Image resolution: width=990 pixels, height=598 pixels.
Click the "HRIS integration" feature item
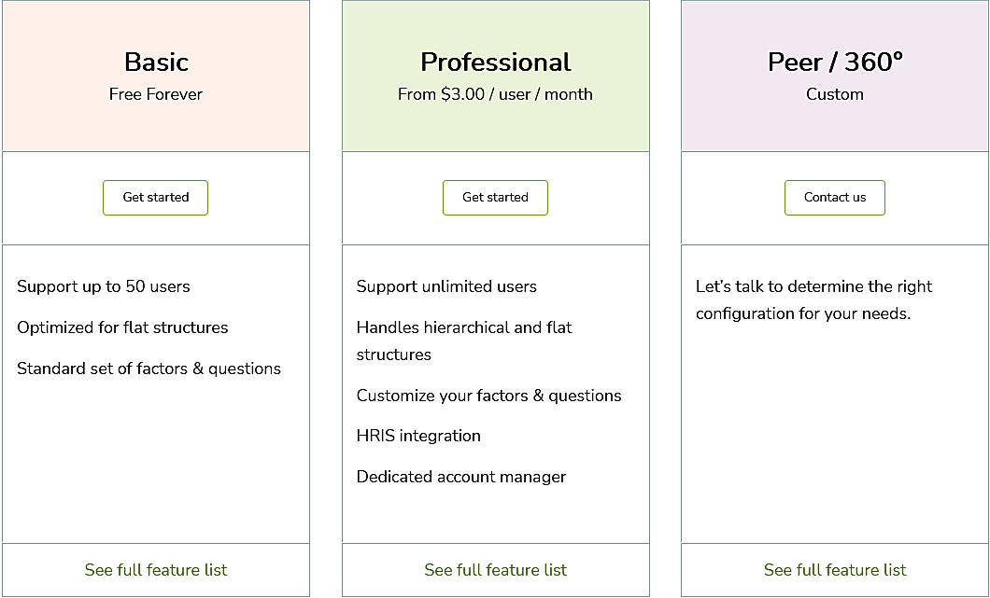coord(418,436)
